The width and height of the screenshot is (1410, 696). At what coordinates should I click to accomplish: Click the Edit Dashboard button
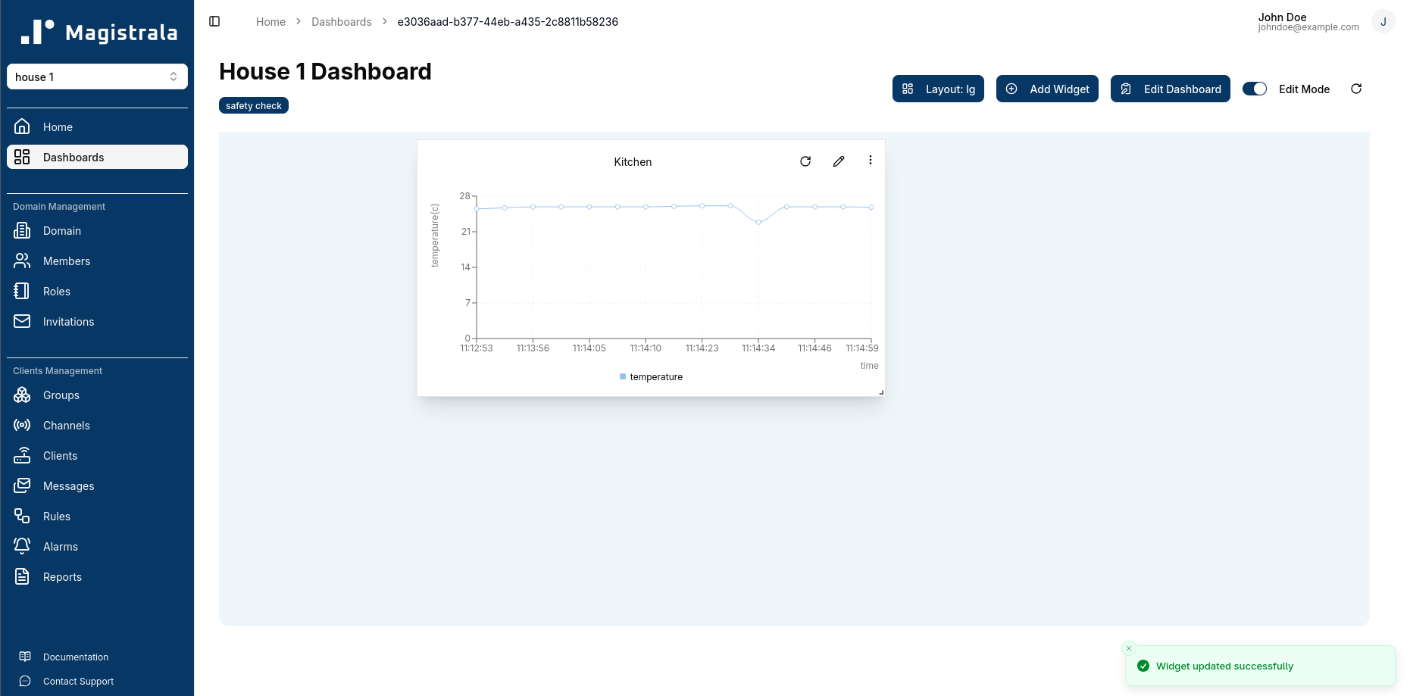point(1170,89)
